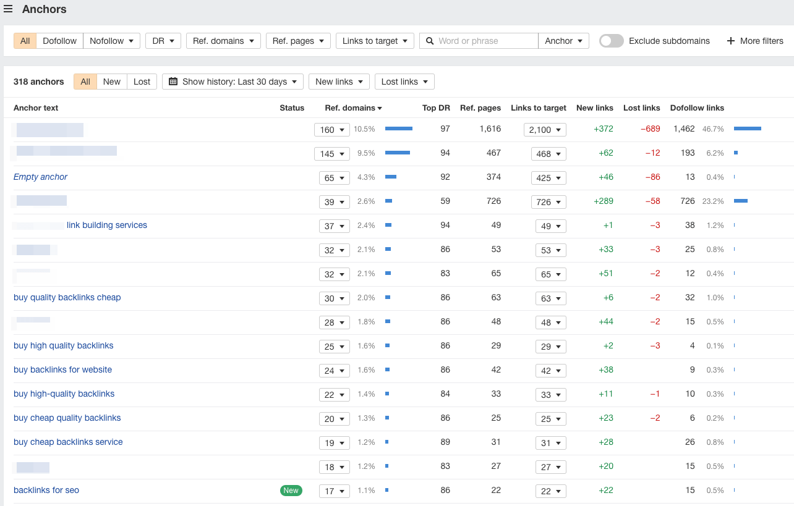Open the Nofollow filter menu

(111, 41)
